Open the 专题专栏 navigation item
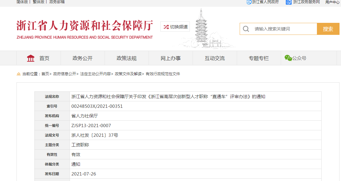 [x=259, y=58]
